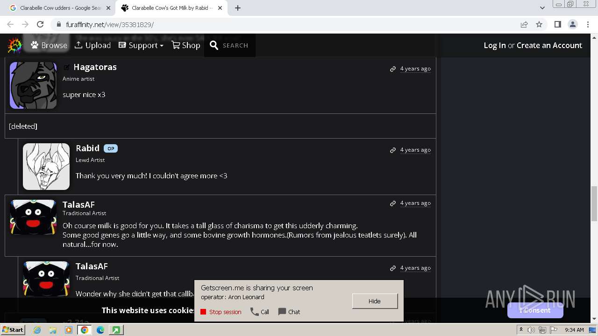Bookmark this page star icon

[x=539, y=24]
